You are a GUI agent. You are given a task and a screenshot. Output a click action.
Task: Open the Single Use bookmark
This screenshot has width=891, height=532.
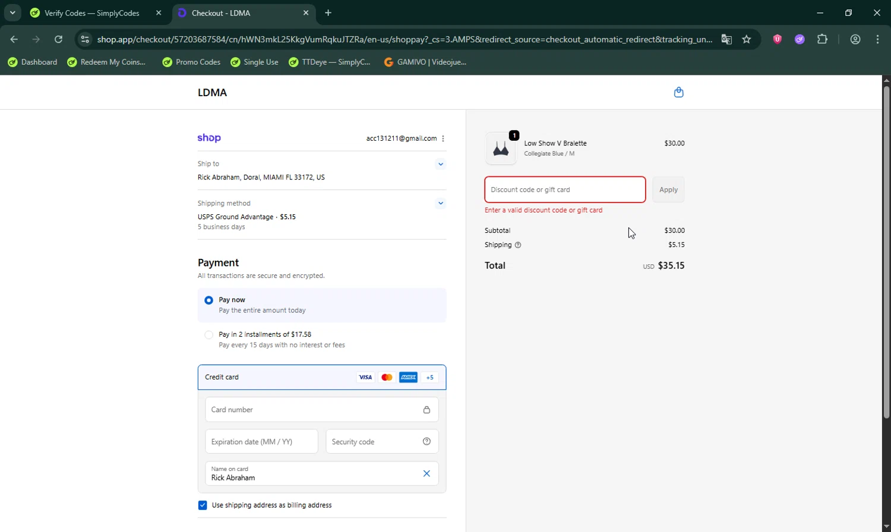tap(254, 62)
